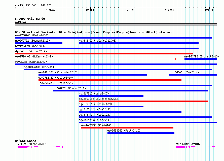Open nsv960793 (Sudmant2013) variant label
Image resolution: width=224 pixels, height=161 pixels.
pyautogui.click(x=202, y=56)
